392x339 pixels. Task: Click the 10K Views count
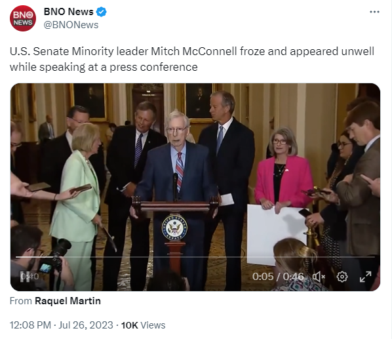pyautogui.click(x=144, y=325)
